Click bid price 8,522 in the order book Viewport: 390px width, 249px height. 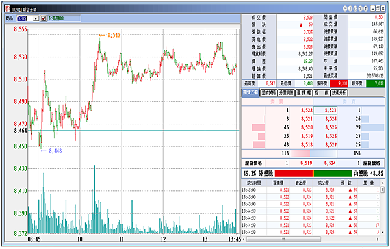[x=307, y=110]
